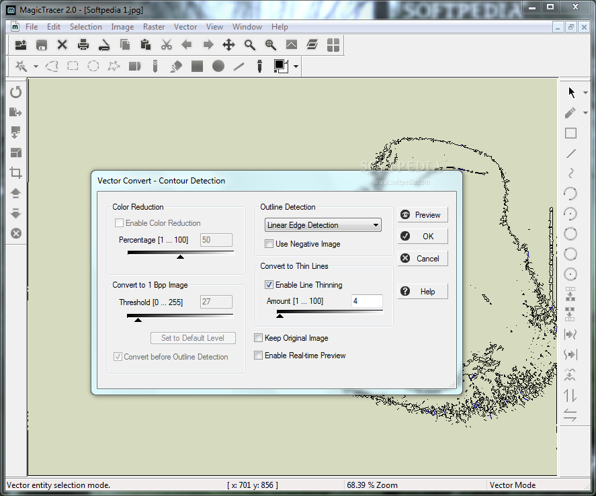Enable Color Reduction checkbox
The image size is (596, 496).
point(119,223)
